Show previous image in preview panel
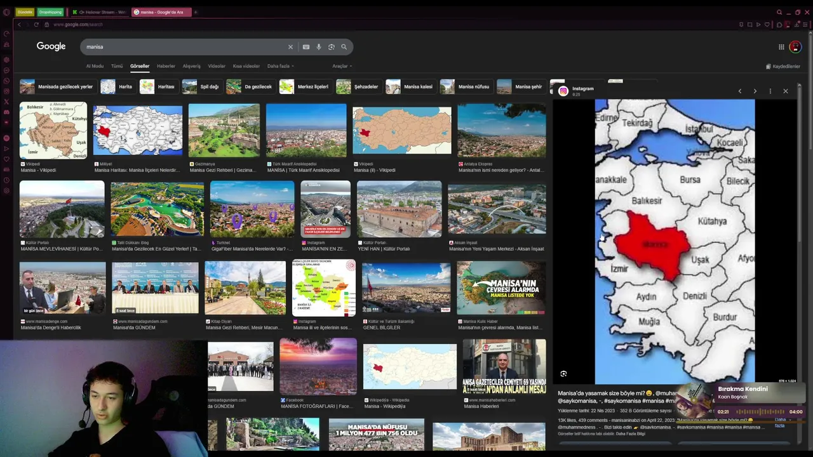813x457 pixels. point(740,91)
